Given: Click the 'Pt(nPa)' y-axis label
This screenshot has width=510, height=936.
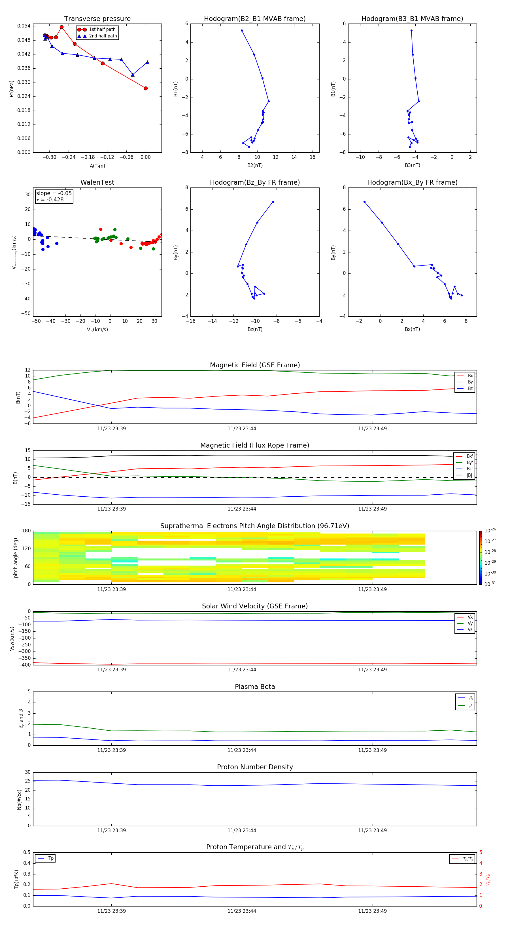Looking at the screenshot, I should (x=12, y=89).
